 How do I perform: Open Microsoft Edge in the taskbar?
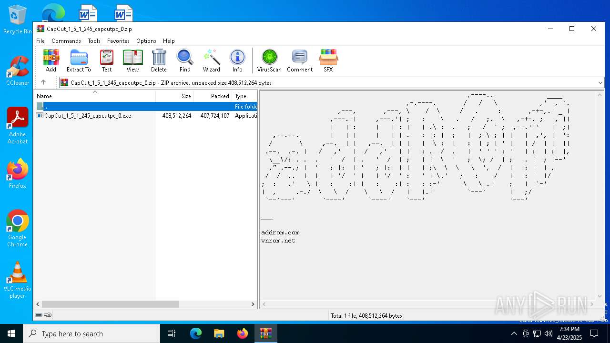click(196, 333)
